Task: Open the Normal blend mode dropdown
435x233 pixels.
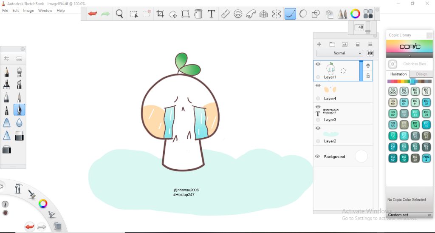Action: pyautogui.click(x=339, y=53)
